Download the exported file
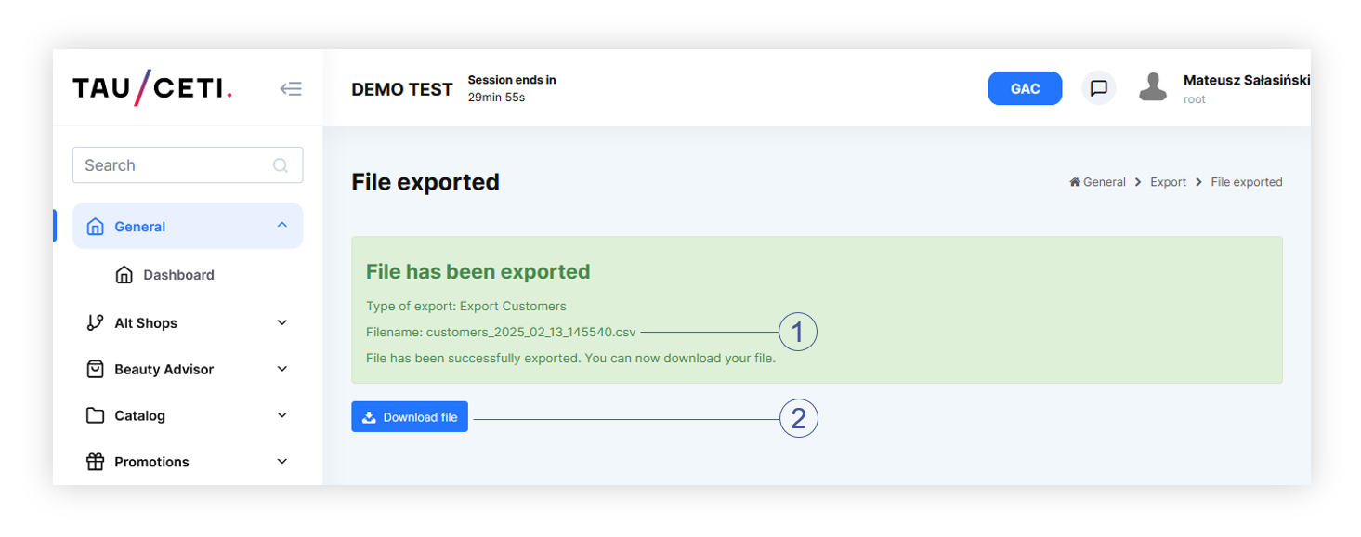This screenshot has width=1361, height=537. (x=410, y=417)
